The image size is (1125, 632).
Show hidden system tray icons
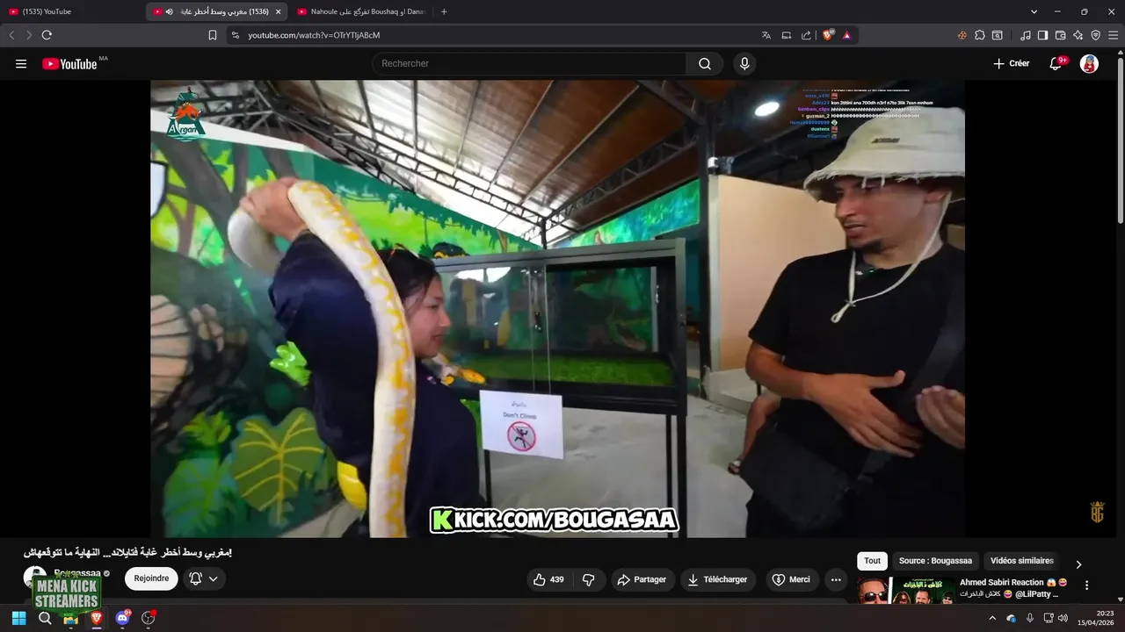tap(992, 618)
